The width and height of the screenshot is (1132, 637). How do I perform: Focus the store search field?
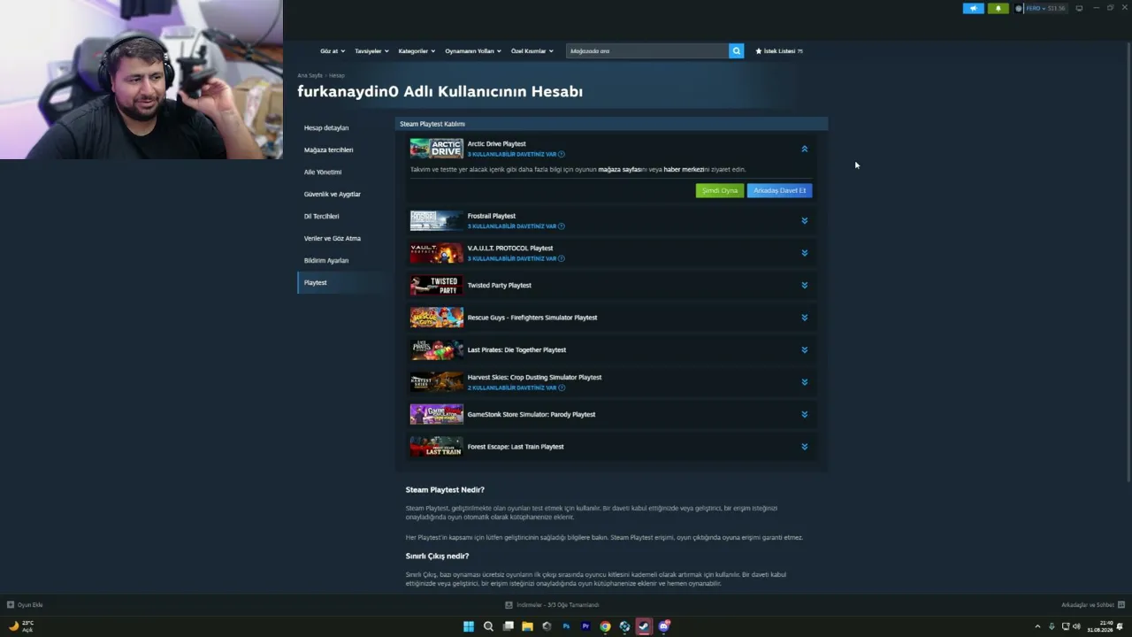click(647, 51)
